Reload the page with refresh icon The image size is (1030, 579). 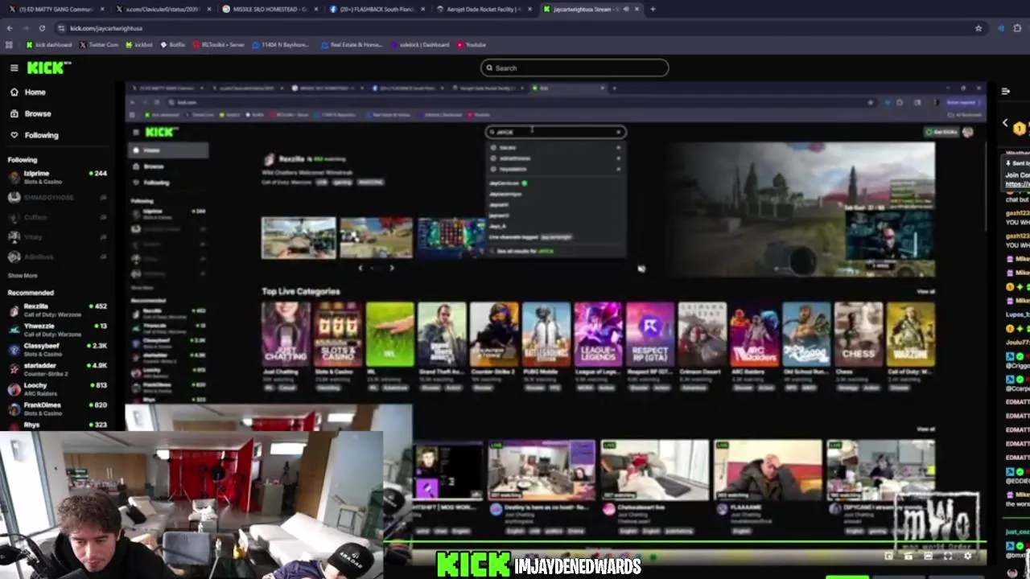[42, 28]
